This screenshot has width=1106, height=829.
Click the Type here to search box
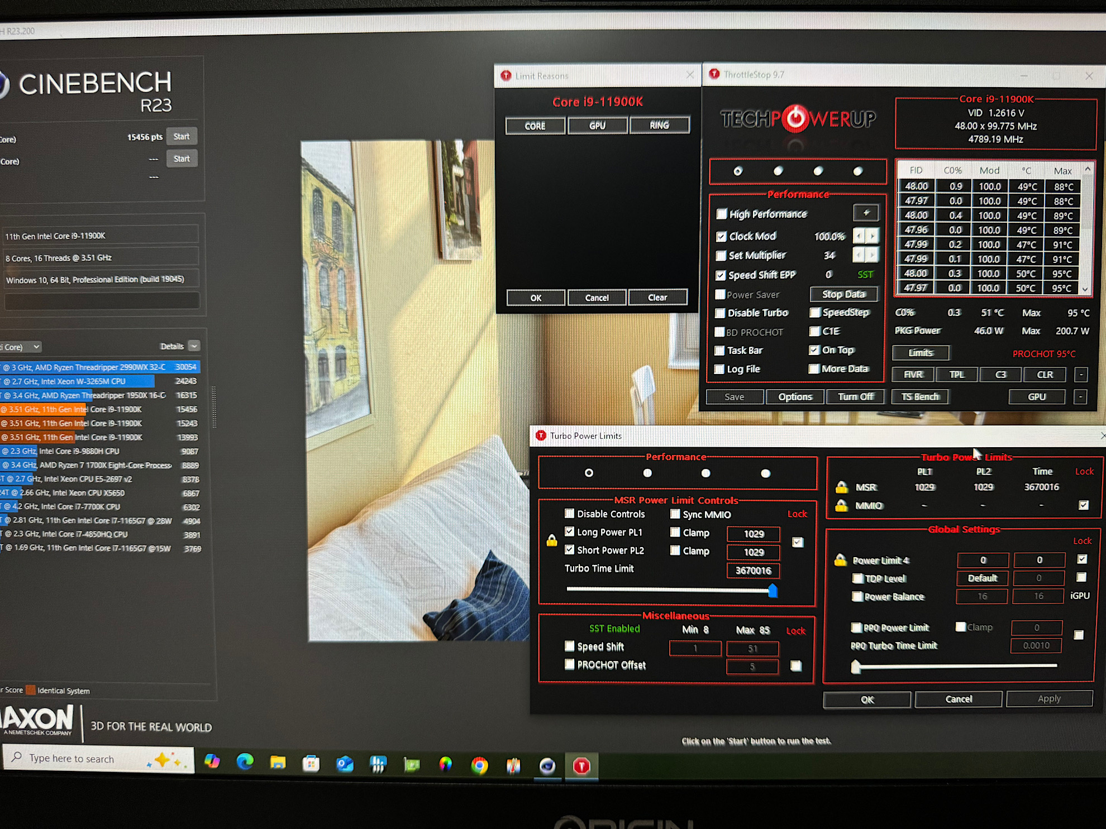pos(98,759)
